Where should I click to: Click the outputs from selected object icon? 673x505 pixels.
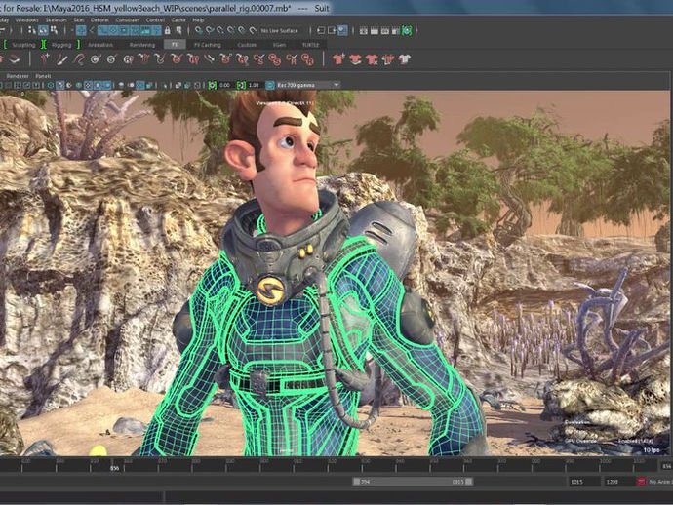[x=332, y=30]
